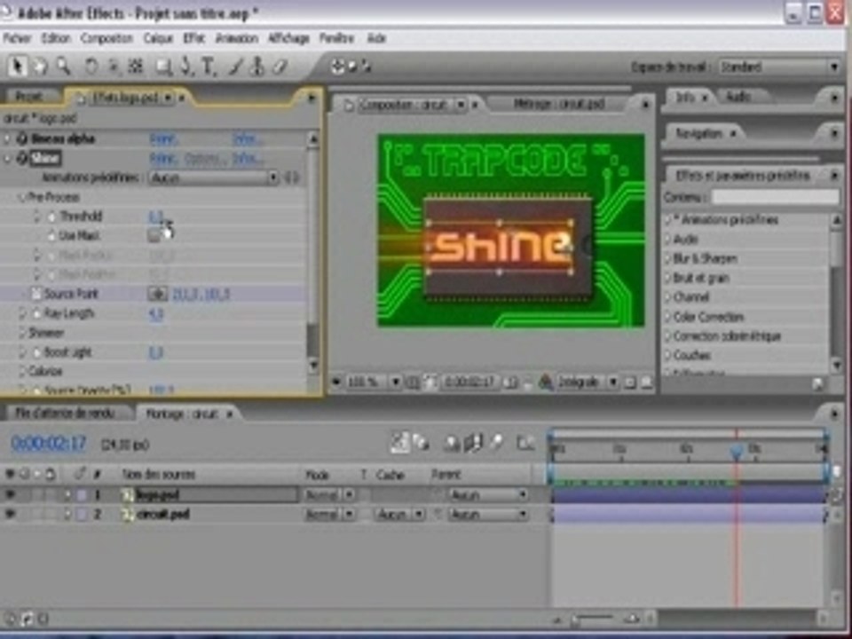The image size is (852, 639).
Task: Click the Source Point coordinates value
Action: (x=201, y=294)
